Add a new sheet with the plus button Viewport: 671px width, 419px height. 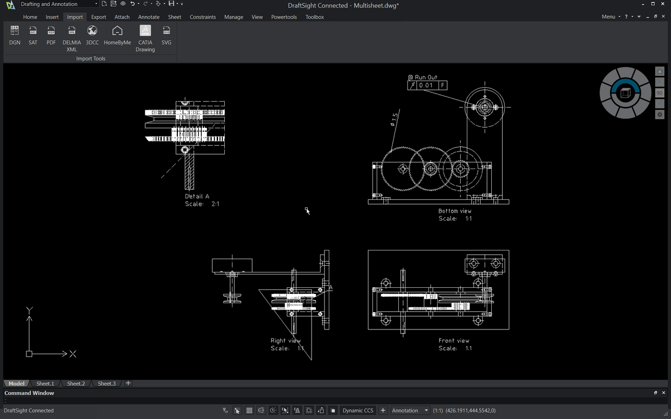coord(128,383)
